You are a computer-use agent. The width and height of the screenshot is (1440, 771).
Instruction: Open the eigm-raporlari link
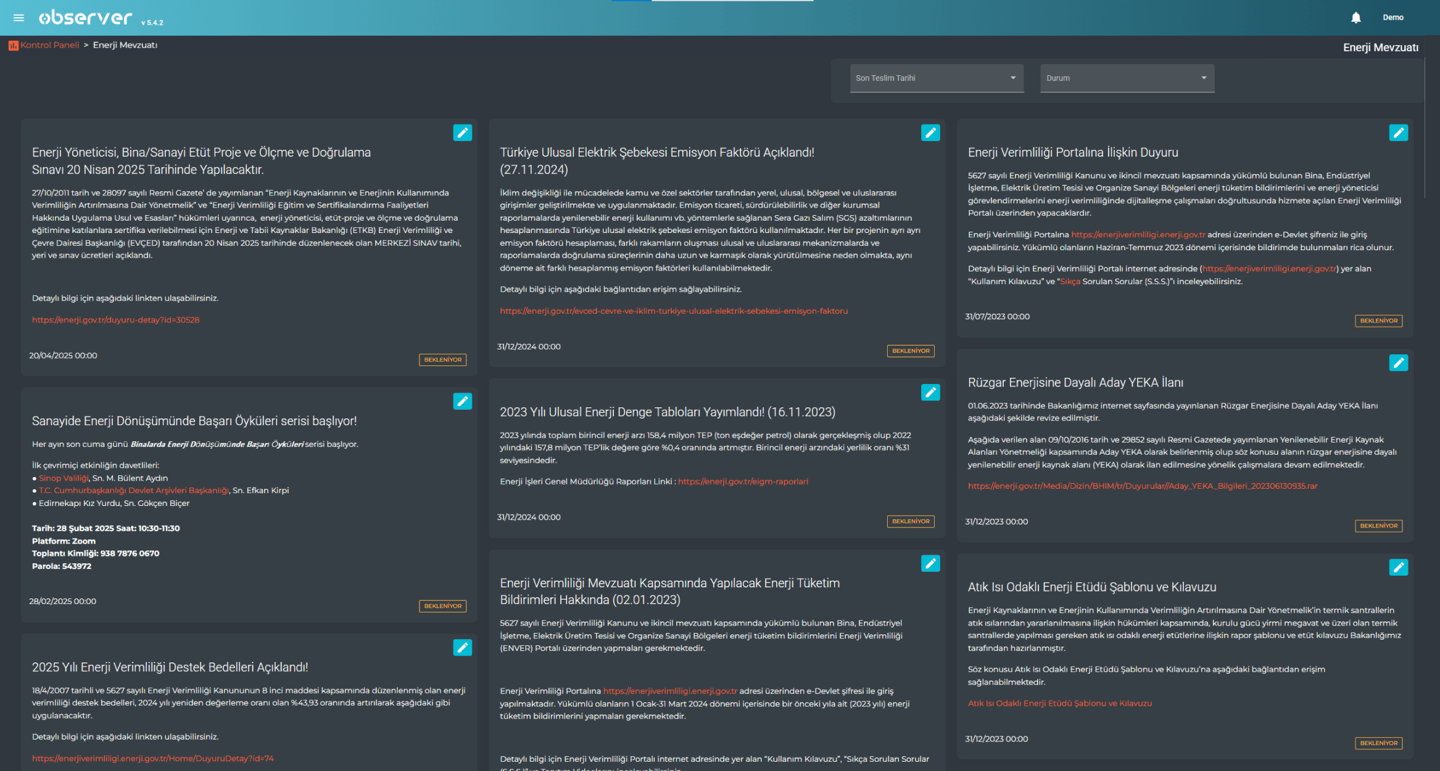click(x=743, y=481)
